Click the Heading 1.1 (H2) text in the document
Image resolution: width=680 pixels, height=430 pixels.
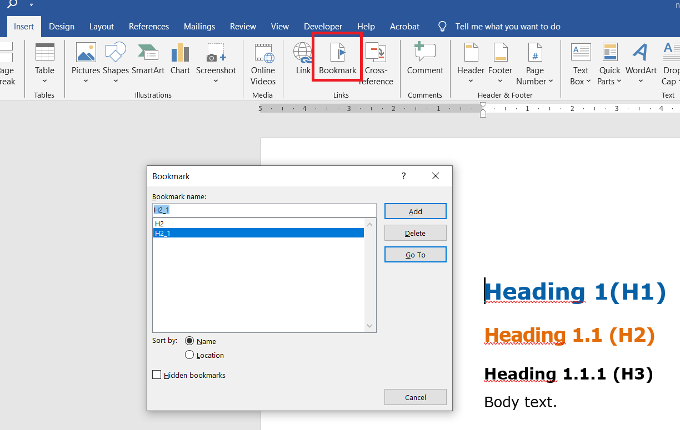click(569, 335)
